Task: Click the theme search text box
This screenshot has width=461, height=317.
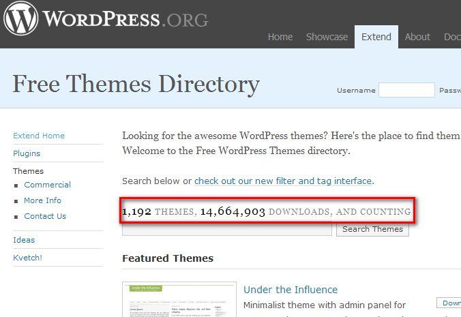Action: 228,229
